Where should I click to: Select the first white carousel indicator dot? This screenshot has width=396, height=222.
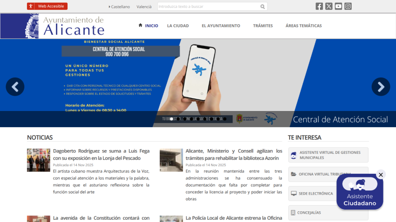[x=171, y=119]
